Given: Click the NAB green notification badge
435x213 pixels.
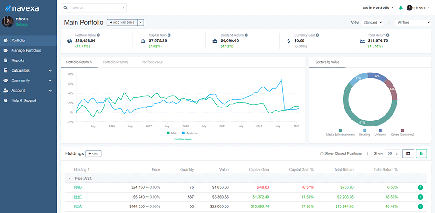Looking at the screenshot, I should [420, 187].
